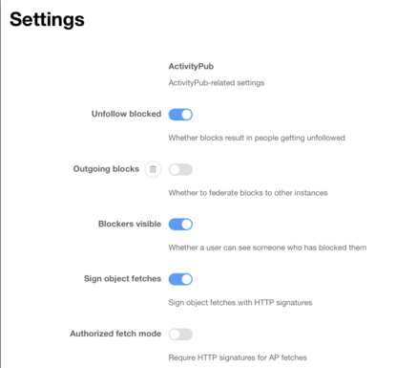This screenshot has height=368, width=396.
Task: Select the ActivityPub section title
Action: point(191,66)
